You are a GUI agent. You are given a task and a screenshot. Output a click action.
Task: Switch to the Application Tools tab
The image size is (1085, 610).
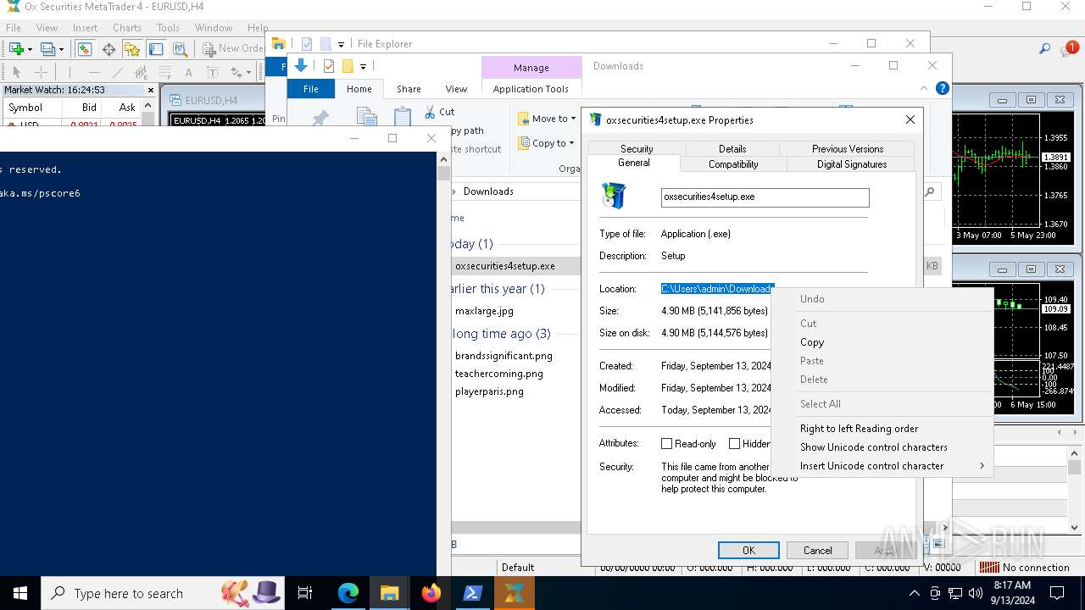coord(531,89)
